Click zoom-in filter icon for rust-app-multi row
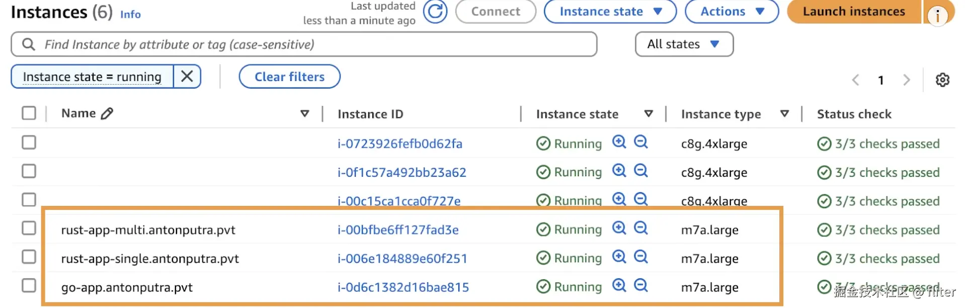Screen dimensions: 965x308 click(619, 228)
